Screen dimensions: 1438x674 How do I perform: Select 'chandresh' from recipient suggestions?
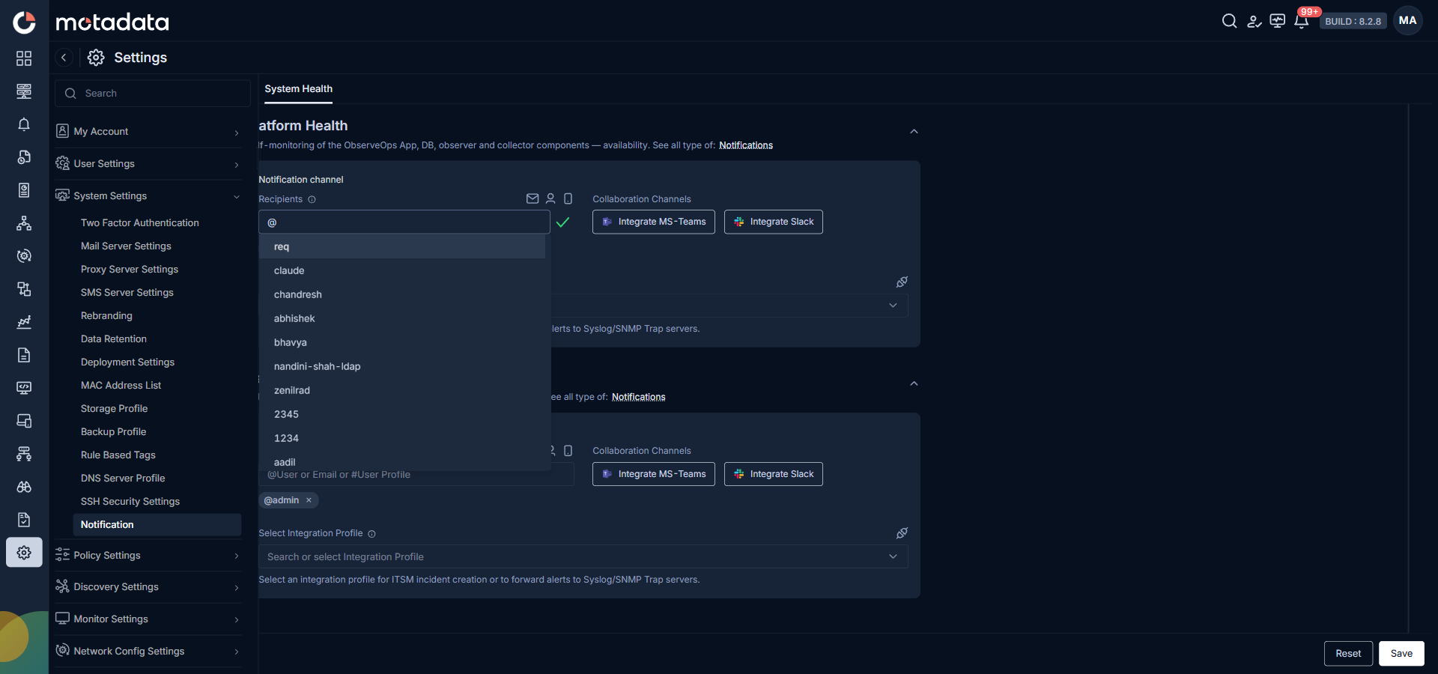tap(402, 294)
